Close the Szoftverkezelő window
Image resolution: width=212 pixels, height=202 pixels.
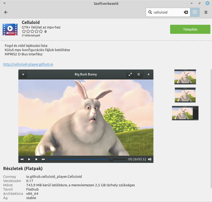pyautogui.click(x=207, y=3)
